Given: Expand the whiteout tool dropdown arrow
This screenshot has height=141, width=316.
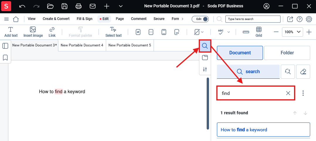Looking at the screenshot, I should 202,32.
